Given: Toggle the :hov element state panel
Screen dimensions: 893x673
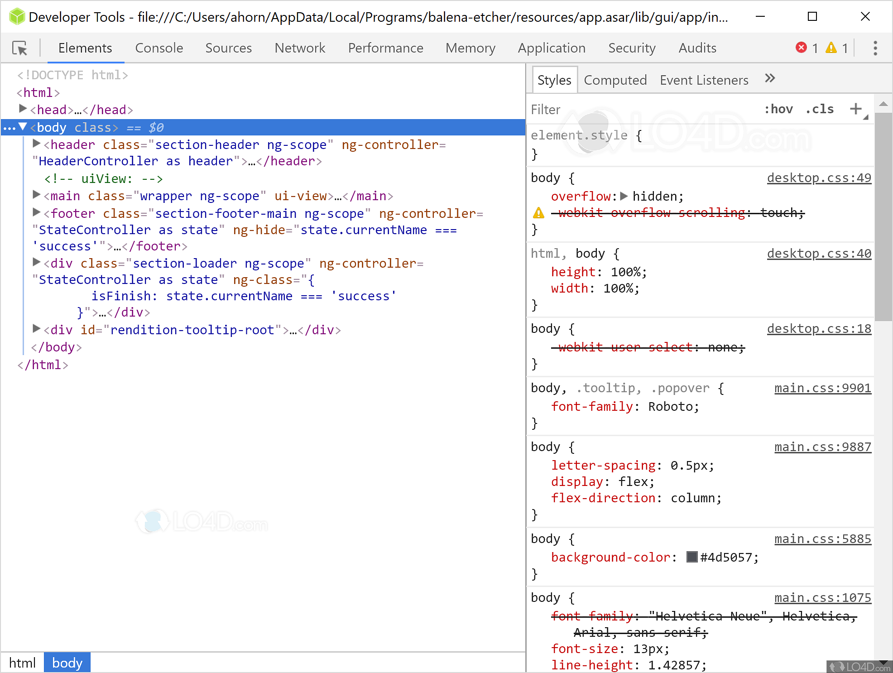Looking at the screenshot, I should tap(778, 109).
